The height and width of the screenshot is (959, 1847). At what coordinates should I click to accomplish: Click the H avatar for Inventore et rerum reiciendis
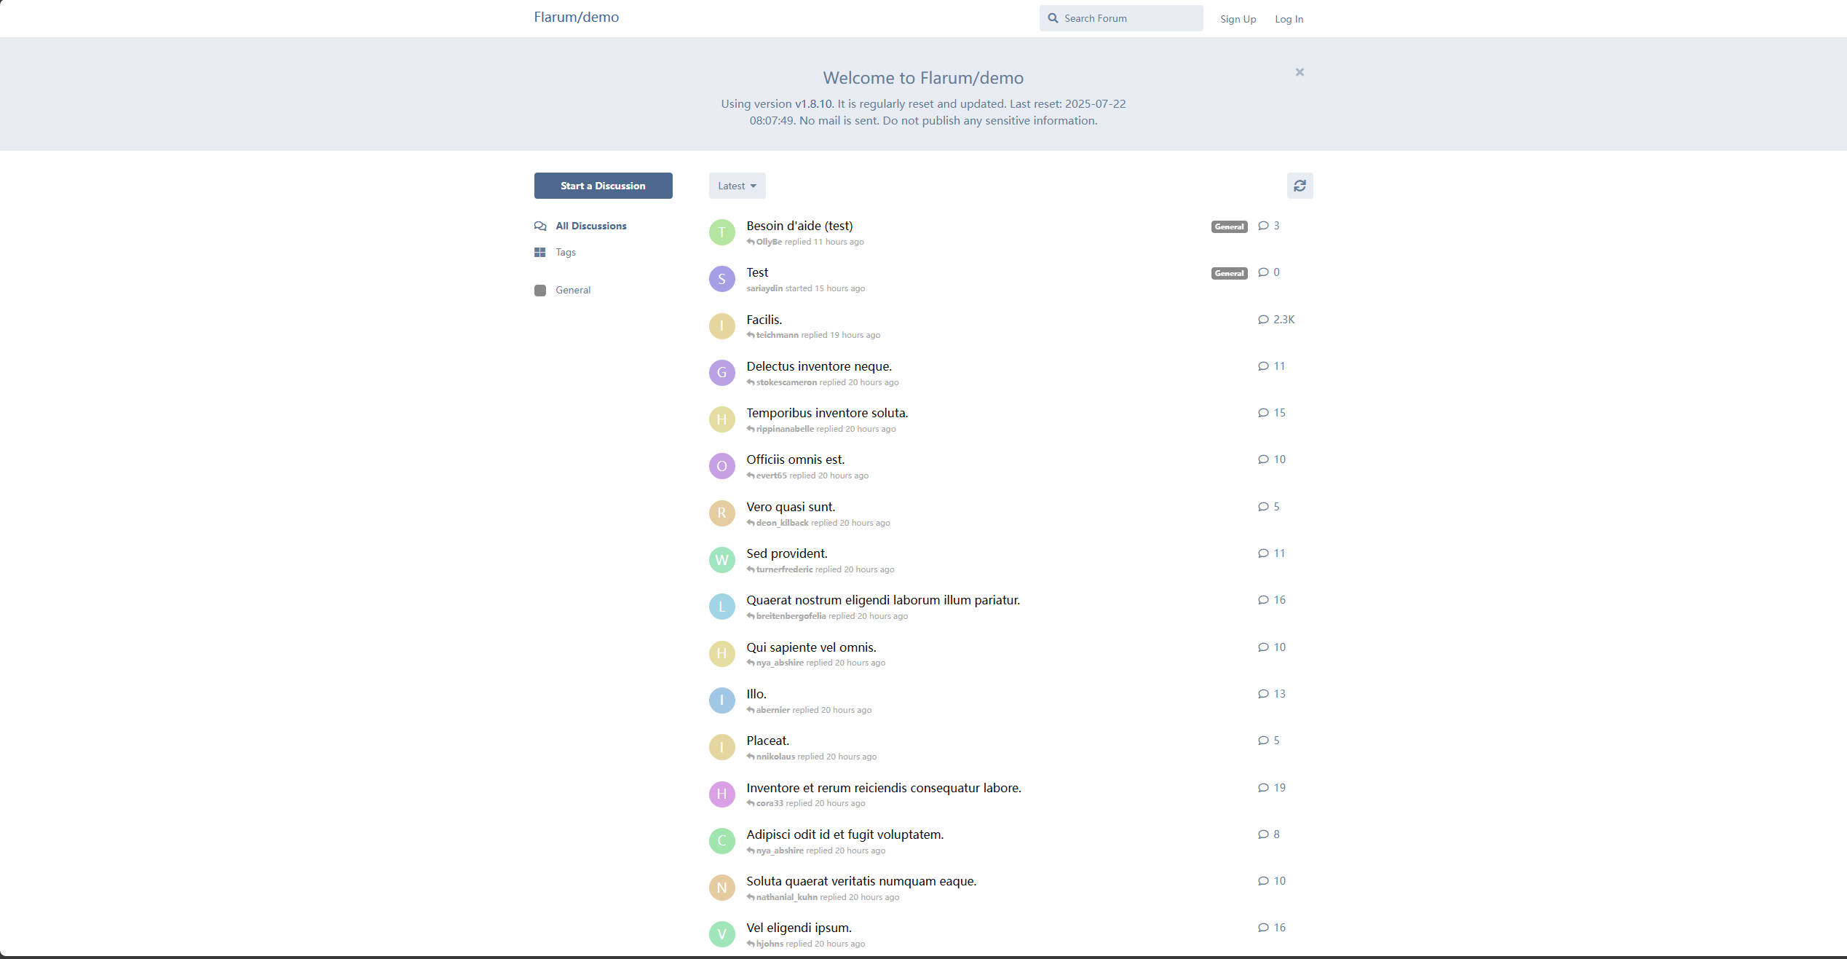(722, 794)
